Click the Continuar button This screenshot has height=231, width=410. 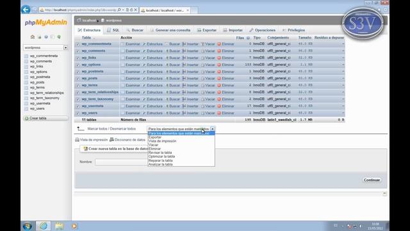pyautogui.click(x=372, y=180)
